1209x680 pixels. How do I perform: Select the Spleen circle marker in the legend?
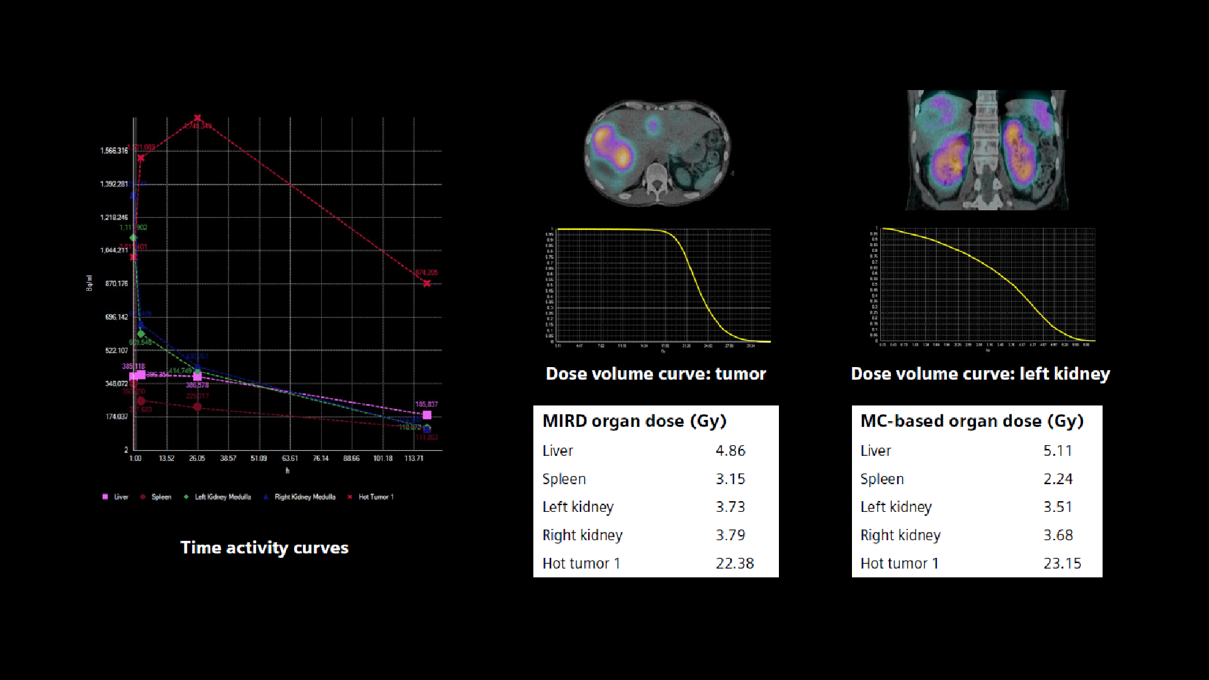click(x=144, y=497)
